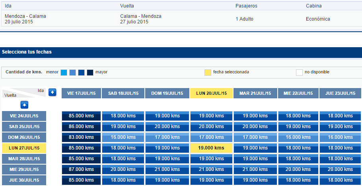Select return row JUE 30/JUL/15
Screen dimensions: 362x186
click(x=24, y=180)
